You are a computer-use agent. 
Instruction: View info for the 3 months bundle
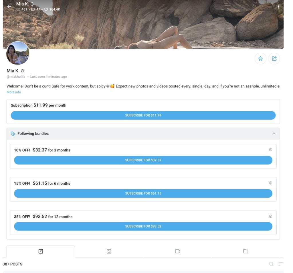coord(271,150)
